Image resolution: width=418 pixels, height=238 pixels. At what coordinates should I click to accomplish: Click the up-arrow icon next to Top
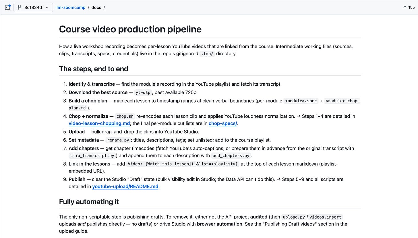pyautogui.click(x=405, y=7)
